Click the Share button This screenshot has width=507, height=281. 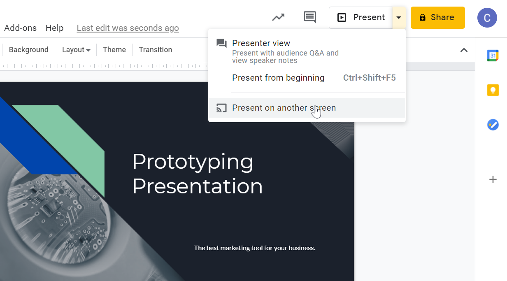437,18
